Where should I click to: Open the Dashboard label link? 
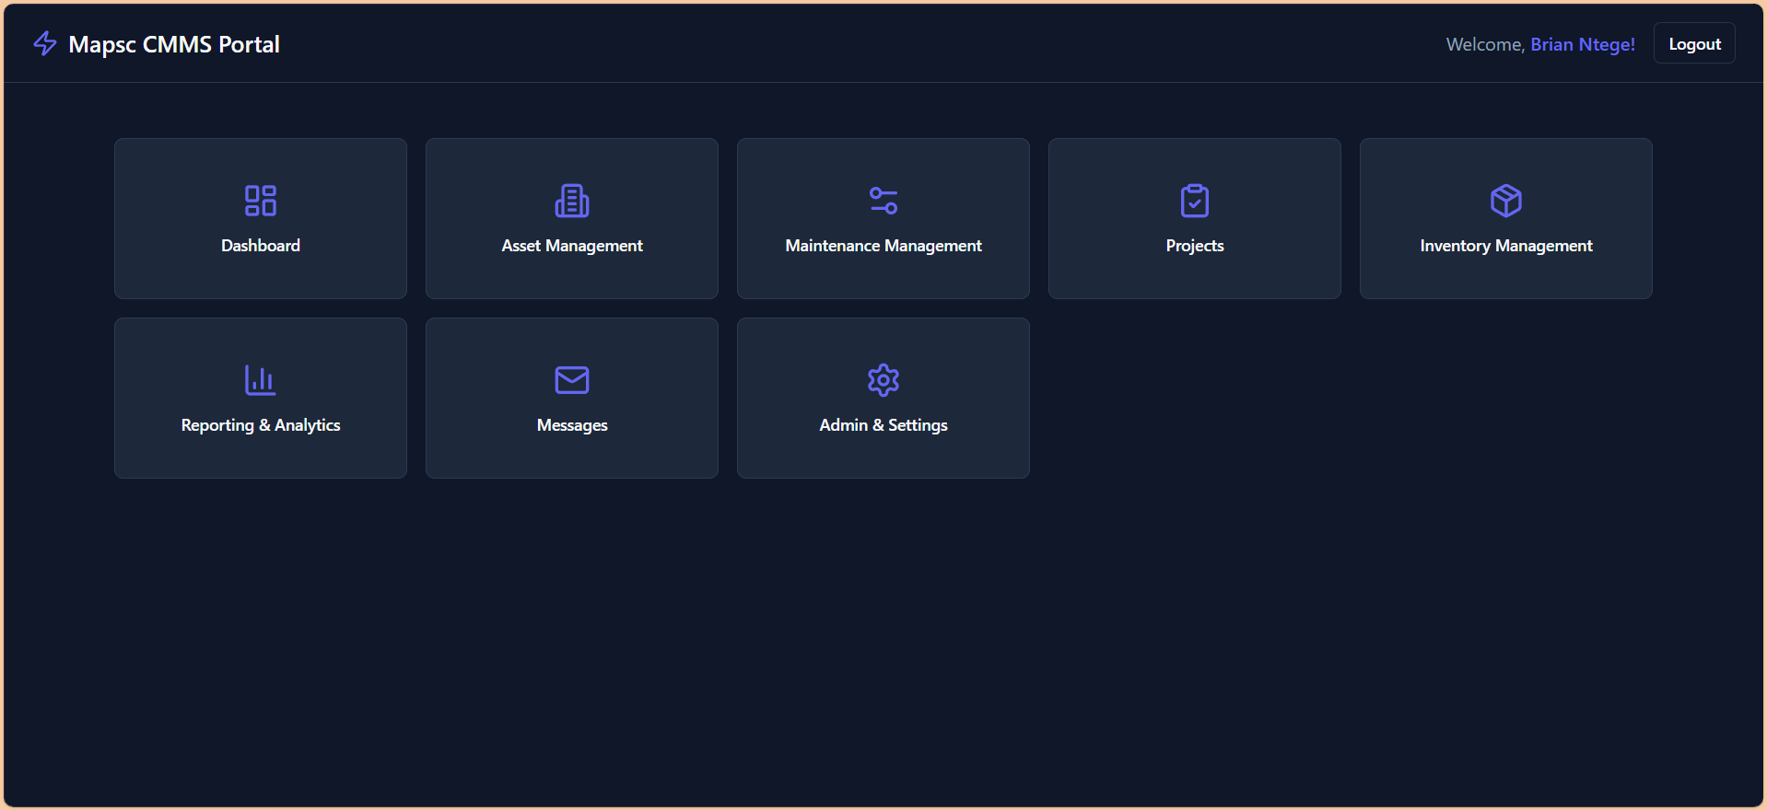click(x=261, y=246)
